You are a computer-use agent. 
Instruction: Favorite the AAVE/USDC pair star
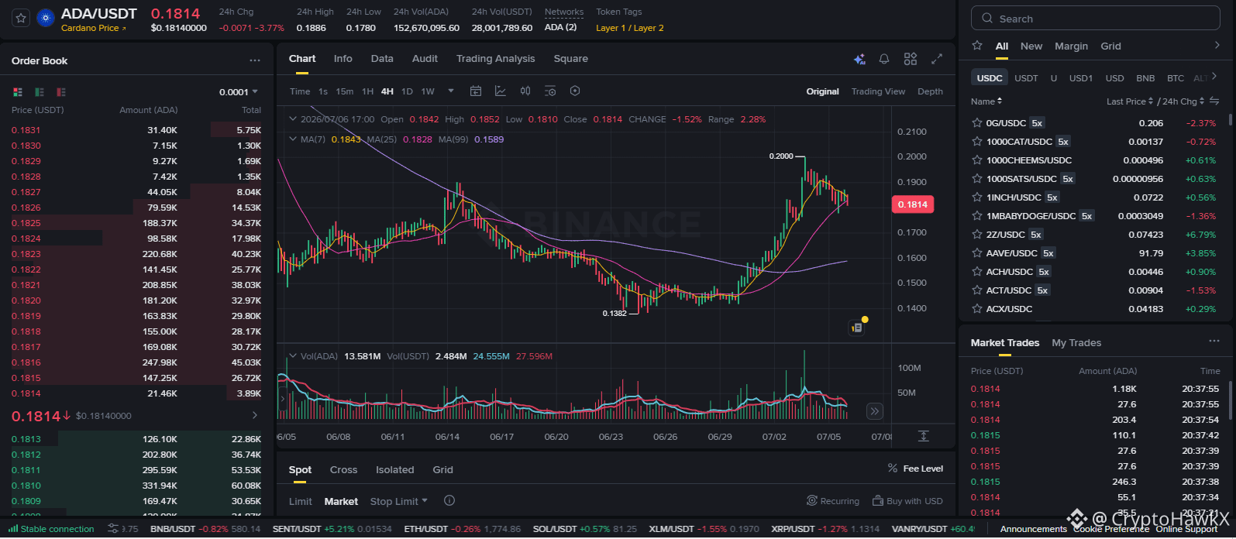click(x=977, y=253)
